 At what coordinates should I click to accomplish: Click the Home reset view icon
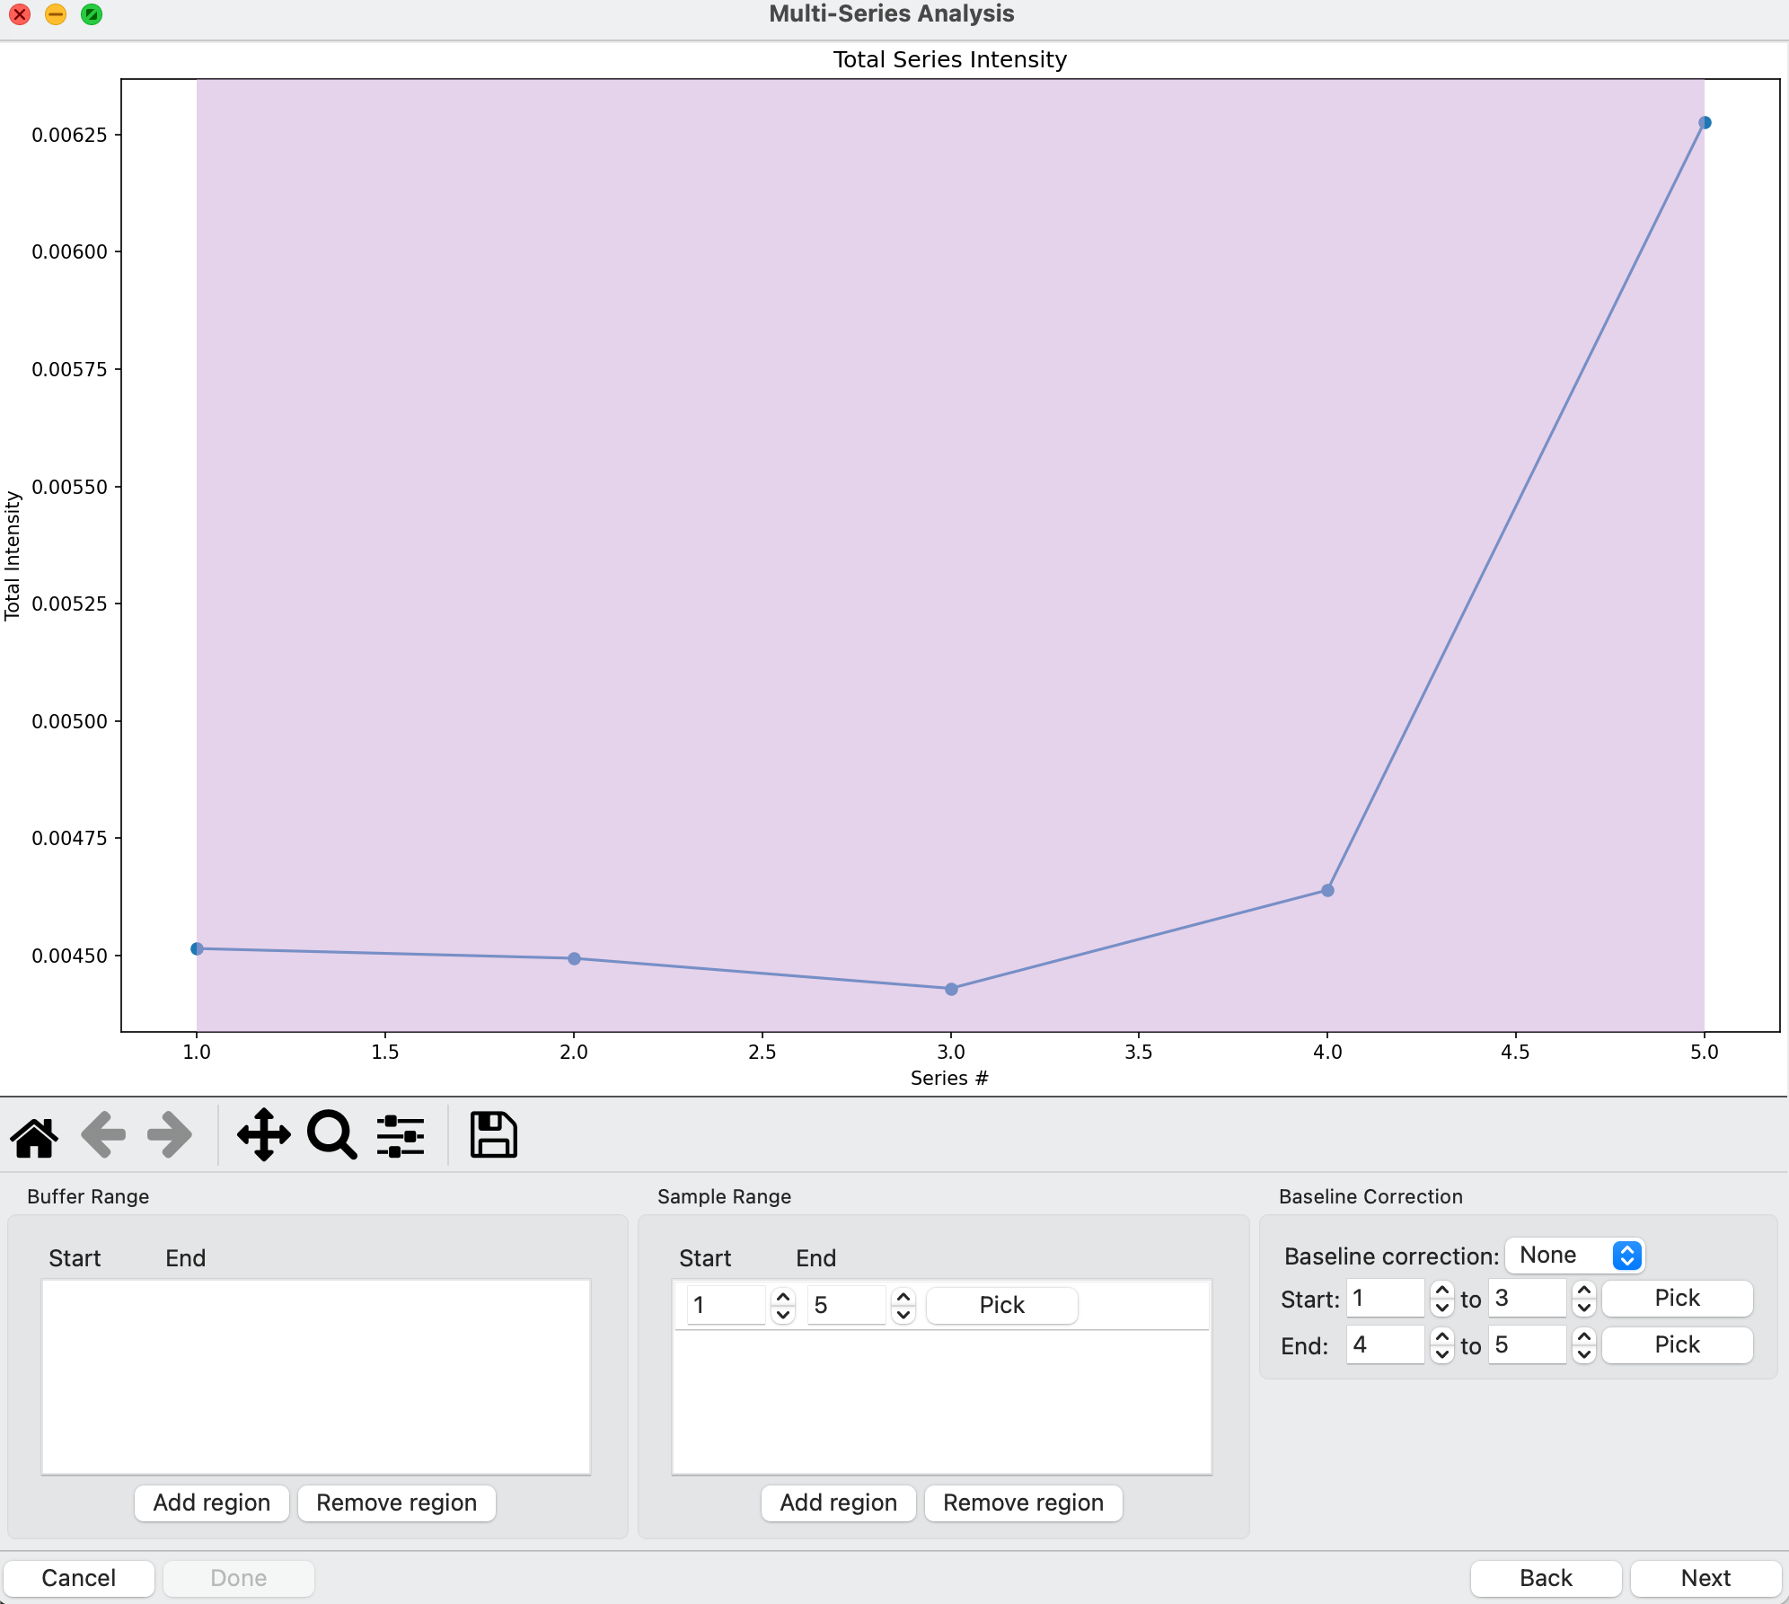click(34, 1136)
